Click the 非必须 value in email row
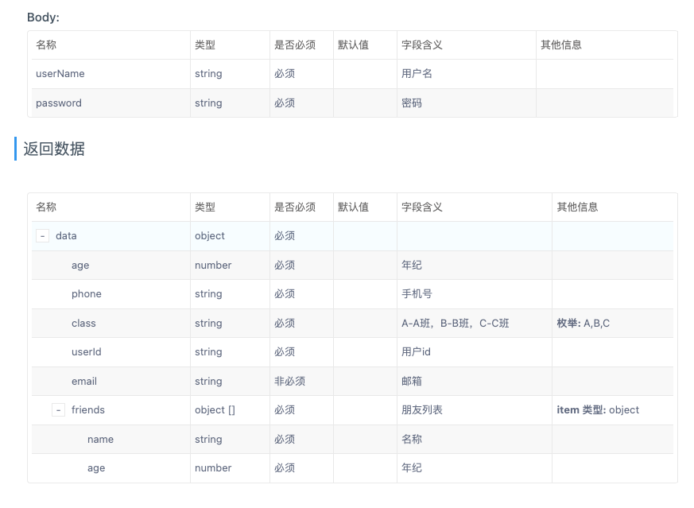The height and width of the screenshot is (508, 694). pos(289,382)
